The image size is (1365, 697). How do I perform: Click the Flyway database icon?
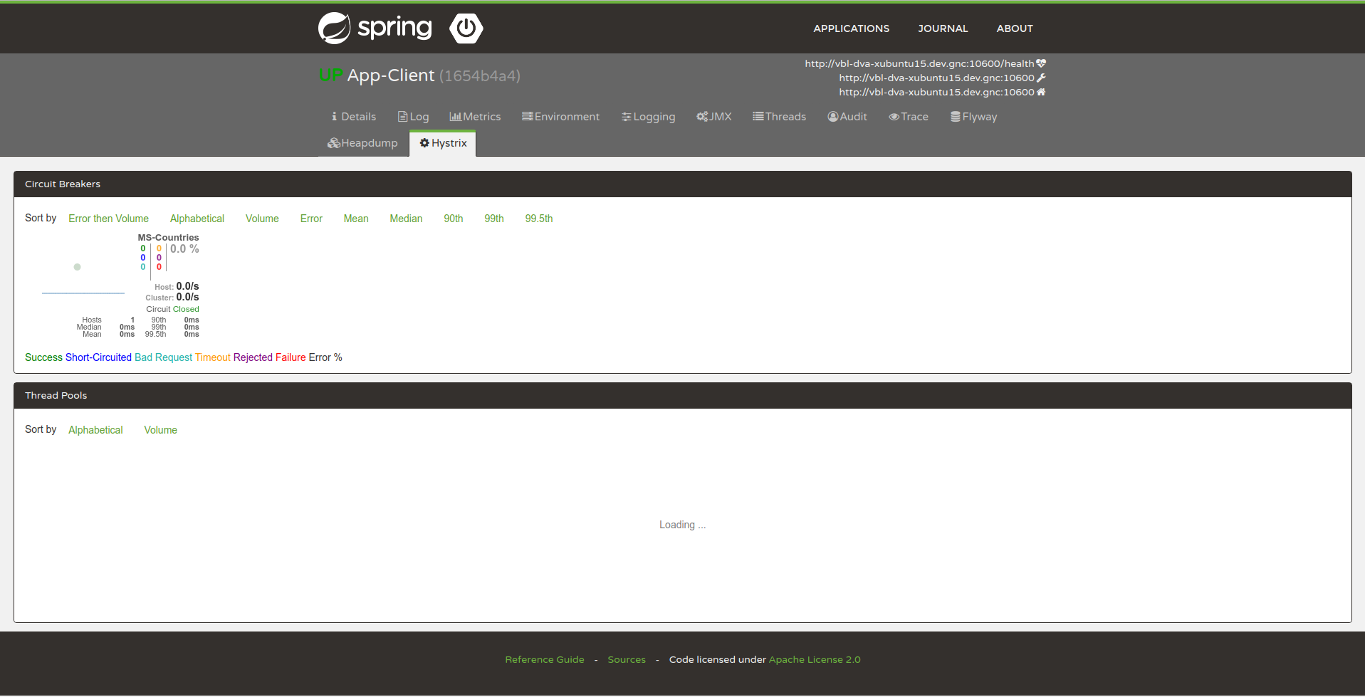956,117
